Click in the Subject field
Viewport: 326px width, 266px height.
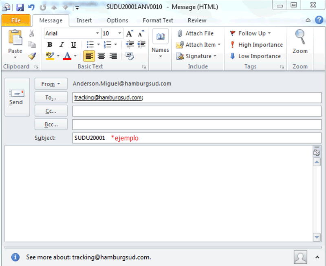(x=197, y=138)
